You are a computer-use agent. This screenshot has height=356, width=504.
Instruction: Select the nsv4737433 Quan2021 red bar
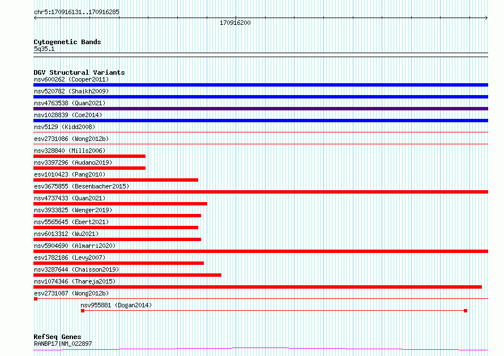point(120,204)
